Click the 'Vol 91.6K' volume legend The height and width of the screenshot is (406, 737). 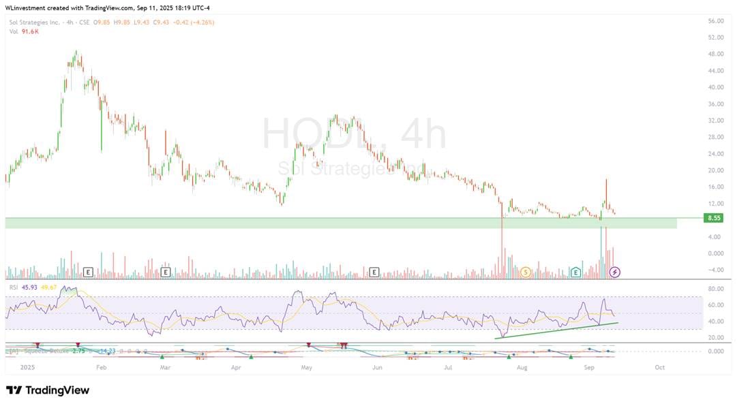tap(24, 31)
